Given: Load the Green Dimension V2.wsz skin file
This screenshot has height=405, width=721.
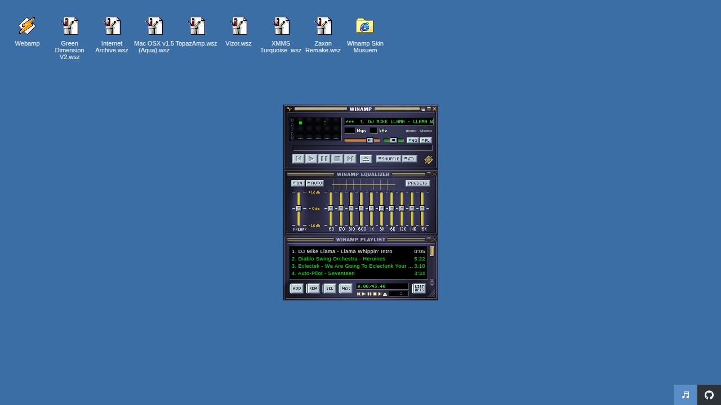Looking at the screenshot, I should click(69, 38).
